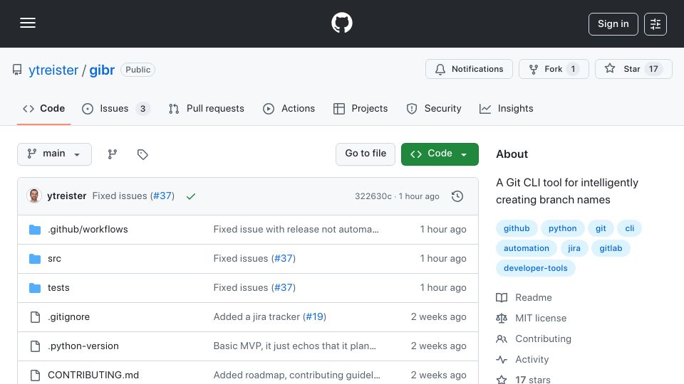Image resolution: width=684 pixels, height=384 pixels.
Task: Open appearance settings sliders icon
Action: click(x=655, y=24)
